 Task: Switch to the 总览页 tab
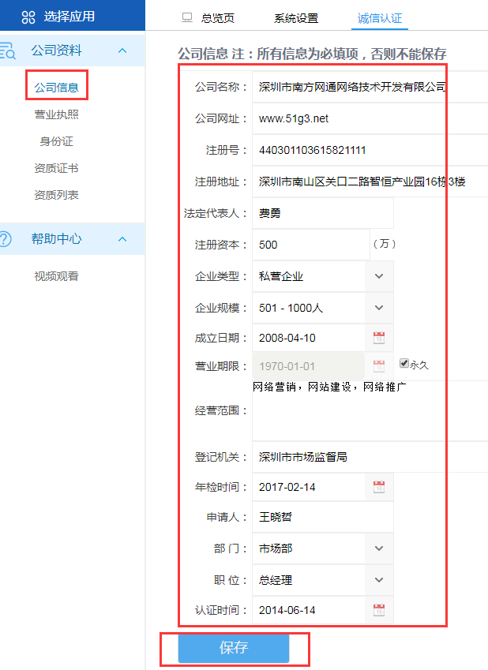click(218, 18)
